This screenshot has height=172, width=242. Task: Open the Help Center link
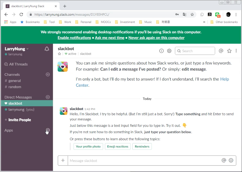(x=225, y=79)
